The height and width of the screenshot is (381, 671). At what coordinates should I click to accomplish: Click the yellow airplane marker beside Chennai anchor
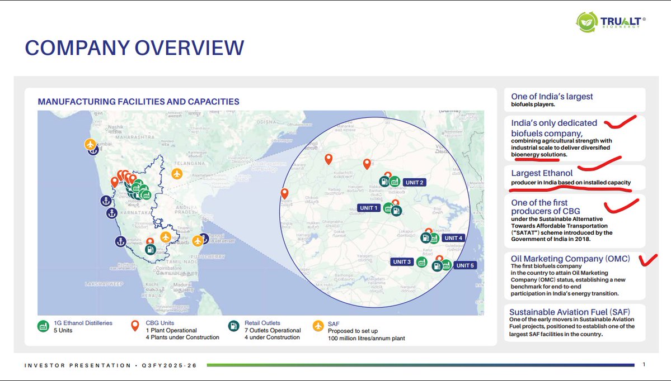[198, 241]
